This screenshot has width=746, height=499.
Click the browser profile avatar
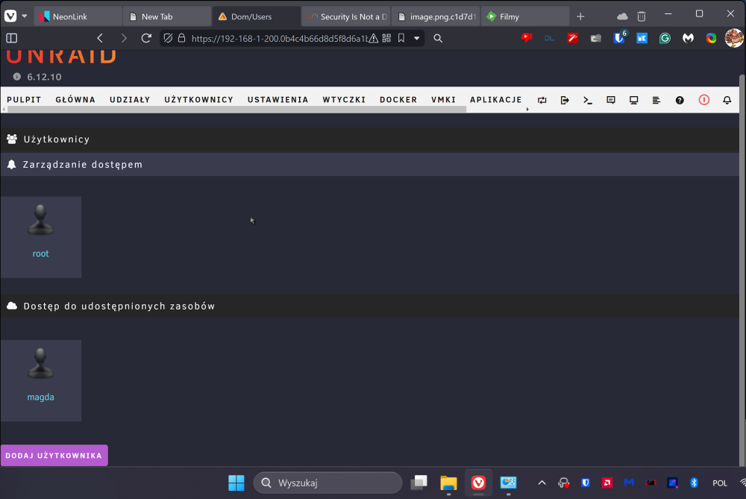(x=734, y=38)
